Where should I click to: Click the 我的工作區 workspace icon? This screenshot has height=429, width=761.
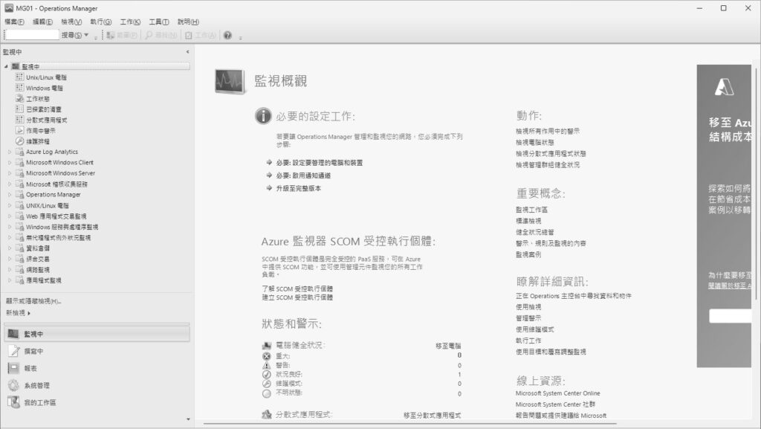pos(13,402)
